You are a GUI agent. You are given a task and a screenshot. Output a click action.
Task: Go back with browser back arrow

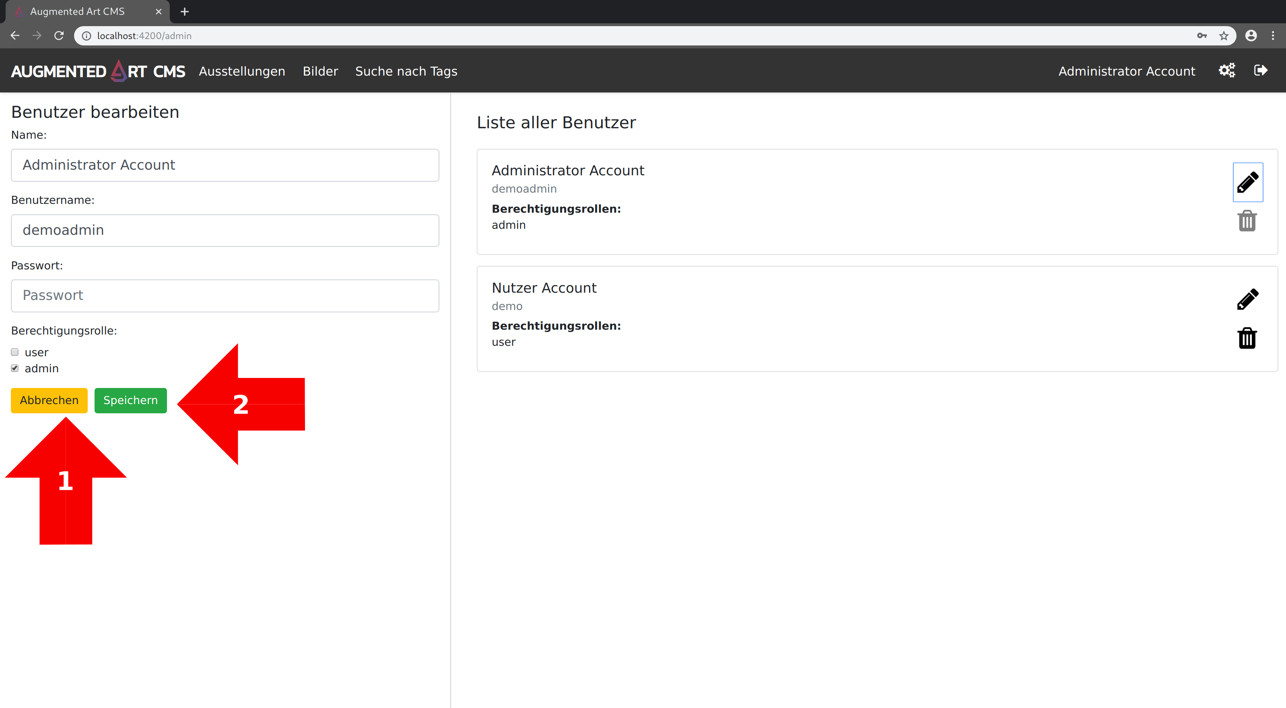pos(15,36)
